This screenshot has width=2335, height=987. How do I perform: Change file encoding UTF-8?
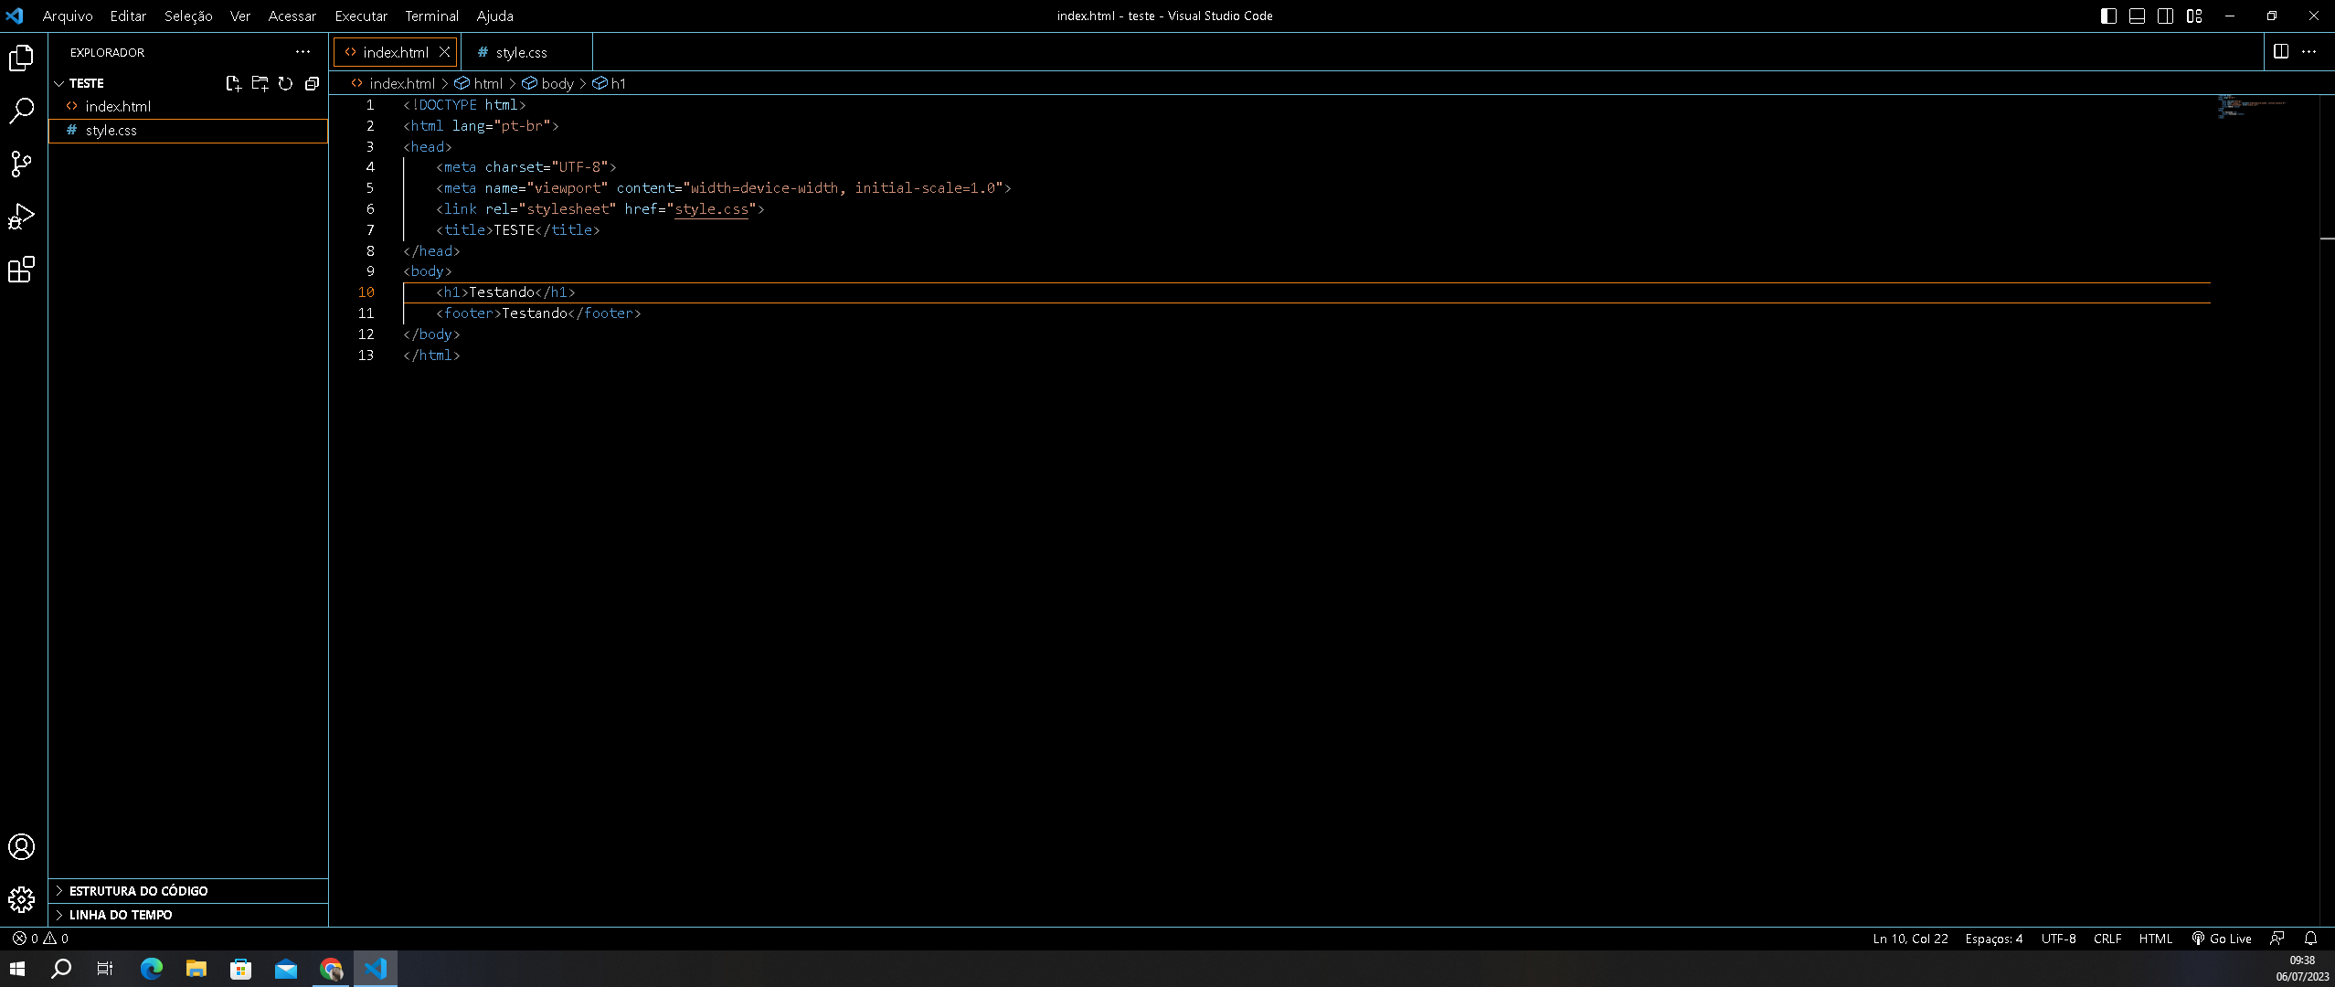2058,939
